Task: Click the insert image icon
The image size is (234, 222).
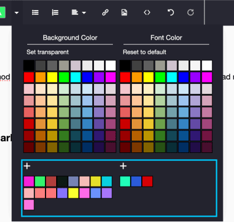Action: tap(124, 12)
